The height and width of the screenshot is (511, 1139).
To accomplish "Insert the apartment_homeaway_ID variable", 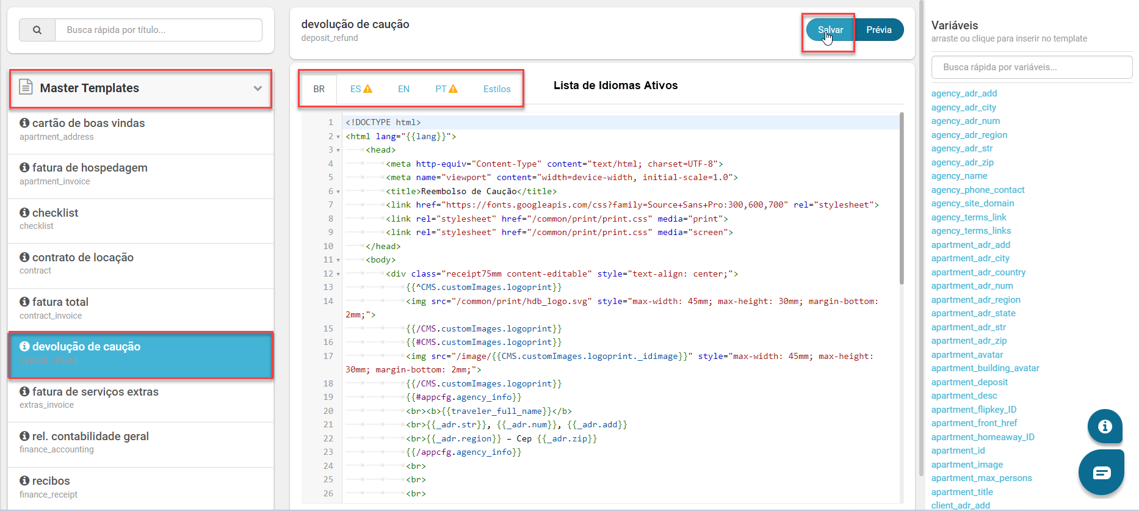I will point(983,437).
